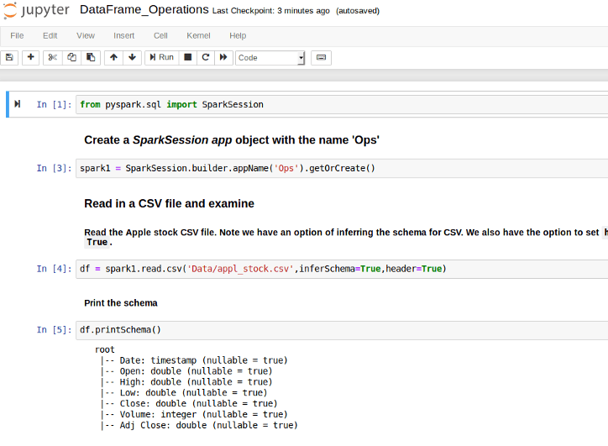Cut selected cells with scissors icon
This screenshot has width=608, height=446.
point(52,57)
